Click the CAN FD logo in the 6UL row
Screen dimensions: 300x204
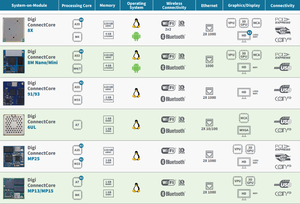coord(283,130)
